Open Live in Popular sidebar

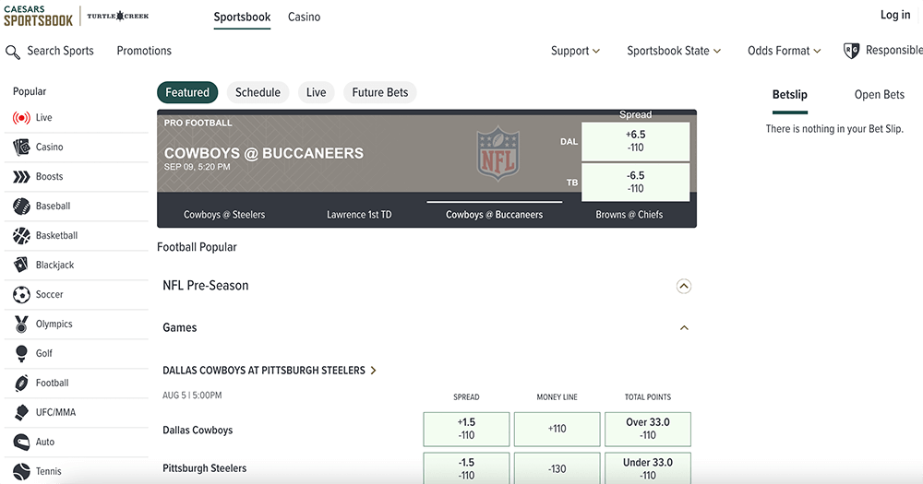click(x=77, y=118)
